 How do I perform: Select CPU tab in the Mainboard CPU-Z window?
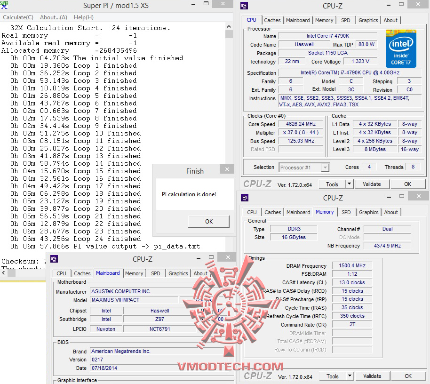coord(62,273)
